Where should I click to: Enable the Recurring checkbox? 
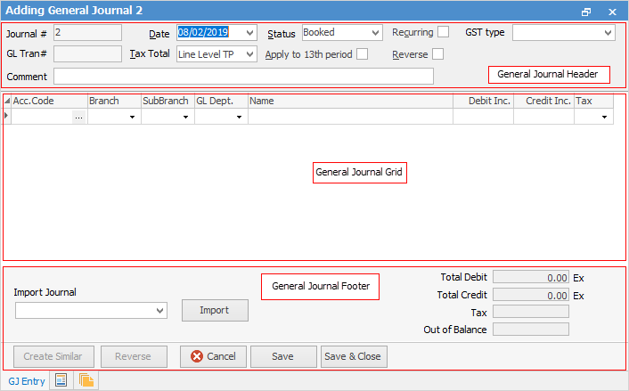tap(443, 32)
